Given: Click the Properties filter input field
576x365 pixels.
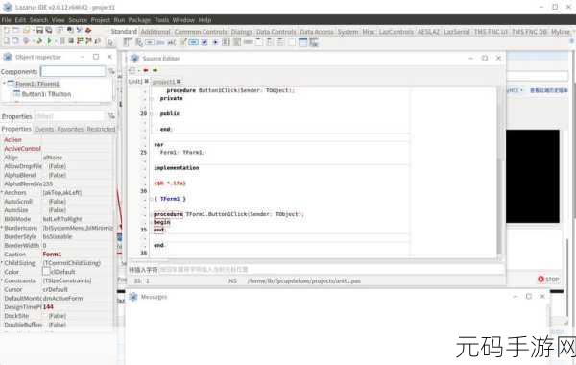Looking at the screenshot, I should coord(70,116).
